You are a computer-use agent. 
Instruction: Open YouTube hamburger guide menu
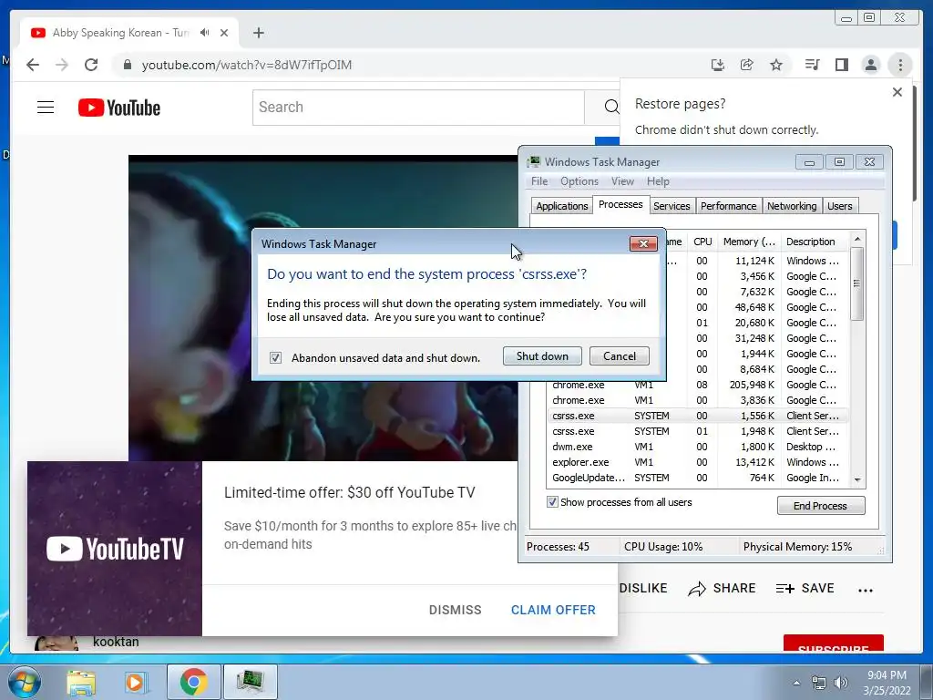46,108
